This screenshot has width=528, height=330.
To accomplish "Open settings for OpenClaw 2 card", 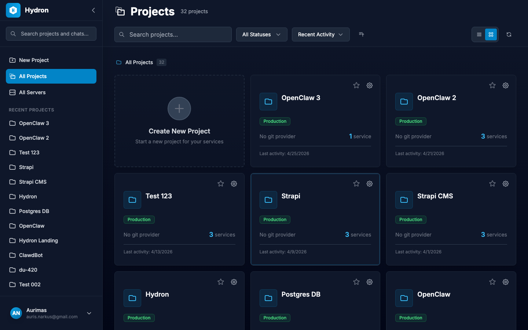I will (506, 85).
